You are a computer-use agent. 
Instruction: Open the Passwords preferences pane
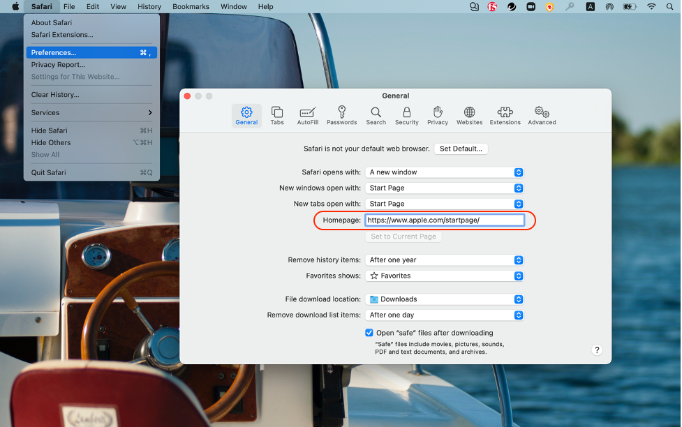pos(341,115)
